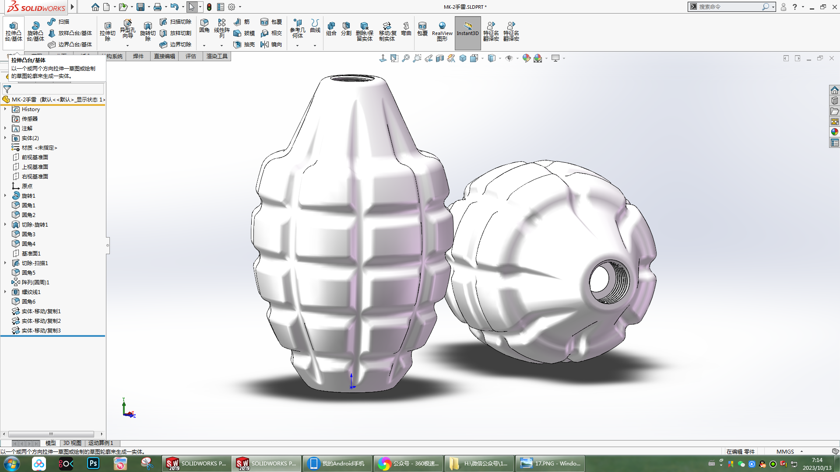Open the 参考几何体 reference geometry tool
840x472 pixels.
coord(298,29)
